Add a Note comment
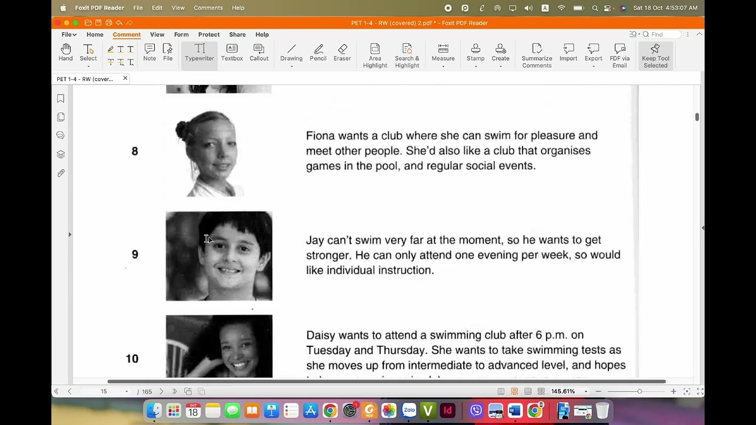This screenshot has height=425, width=756. 149,53
